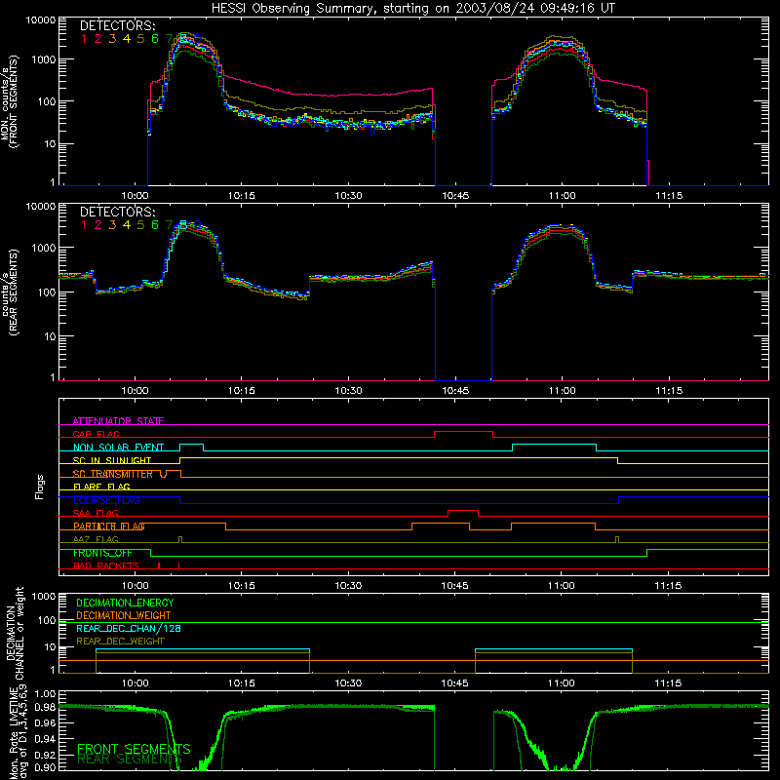This screenshot has width=780, height=780.
Task: Click 10000 y-tick on rear segments plot
Action: tap(41, 206)
